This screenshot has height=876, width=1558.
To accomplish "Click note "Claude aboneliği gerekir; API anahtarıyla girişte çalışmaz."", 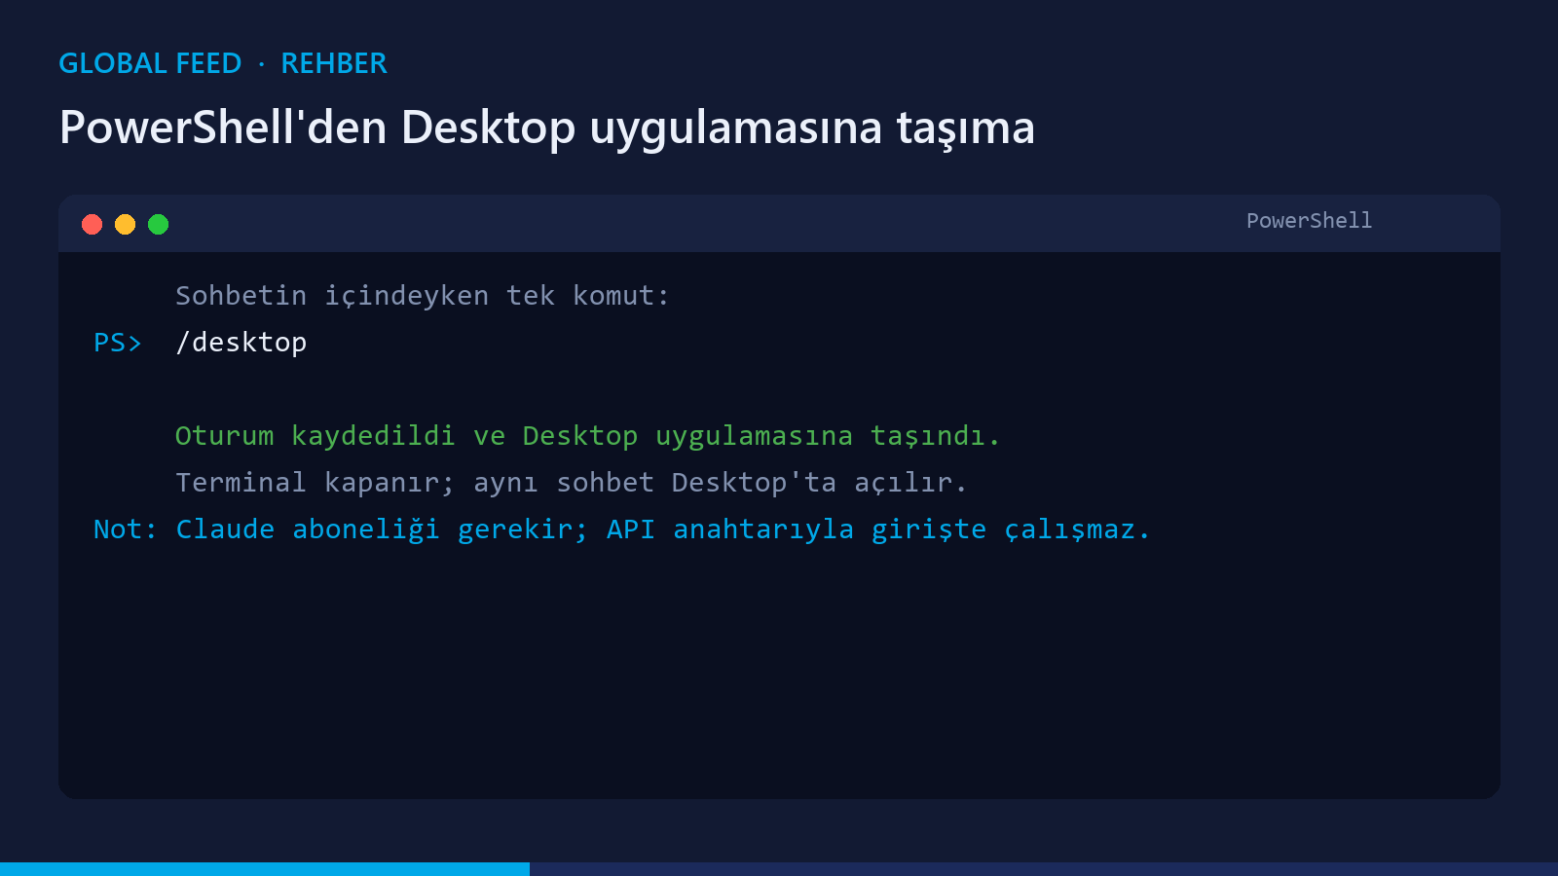I will [663, 529].
